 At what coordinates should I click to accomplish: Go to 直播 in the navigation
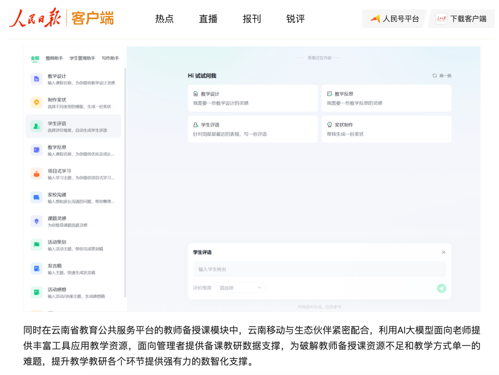click(x=208, y=19)
